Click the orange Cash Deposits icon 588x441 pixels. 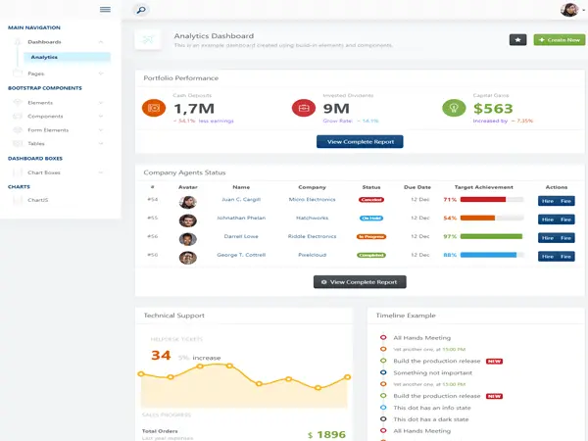point(154,108)
